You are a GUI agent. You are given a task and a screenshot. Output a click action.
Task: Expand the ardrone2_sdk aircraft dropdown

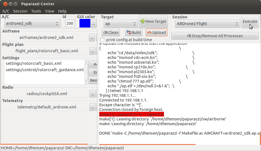click(x=32, y=23)
